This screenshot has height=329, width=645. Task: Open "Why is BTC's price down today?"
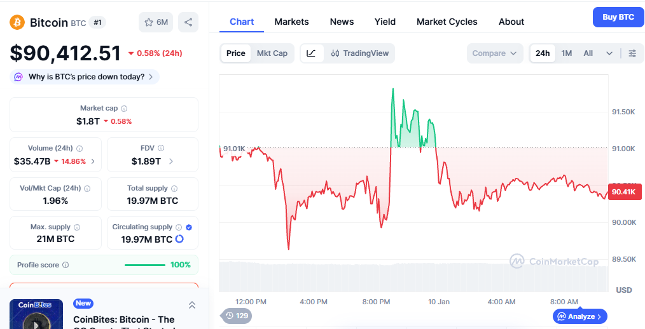point(85,77)
